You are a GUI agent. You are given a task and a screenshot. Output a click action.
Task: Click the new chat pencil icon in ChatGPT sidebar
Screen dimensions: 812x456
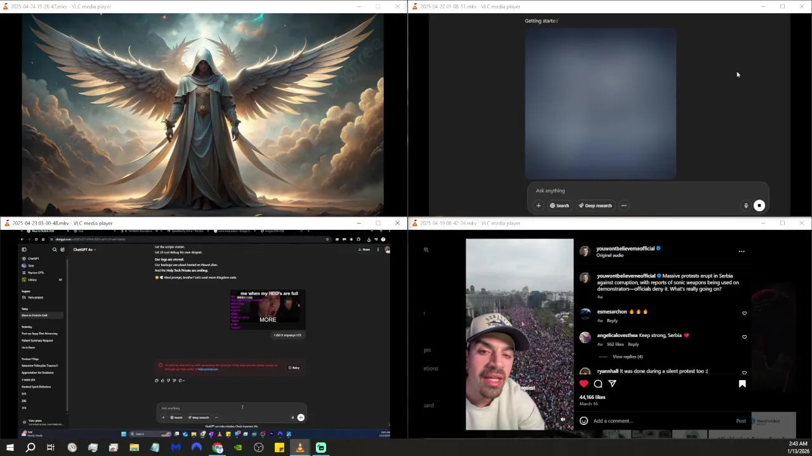coord(62,250)
